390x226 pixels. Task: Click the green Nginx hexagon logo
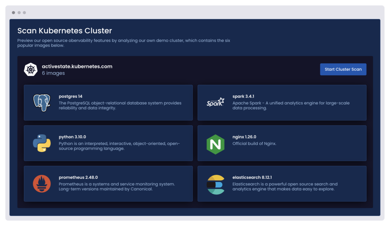pos(215,144)
